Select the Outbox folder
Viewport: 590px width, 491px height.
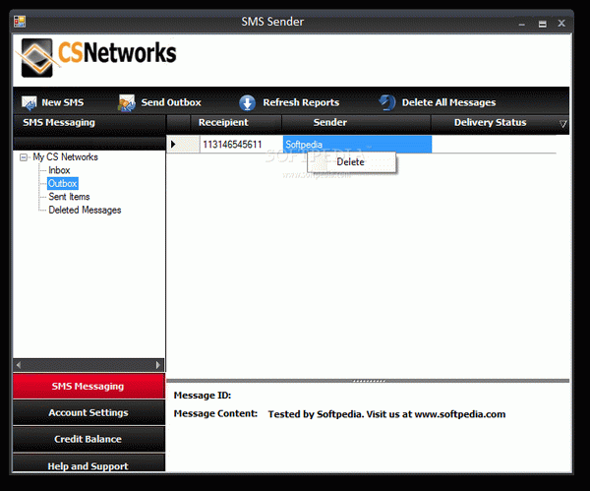[63, 183]
